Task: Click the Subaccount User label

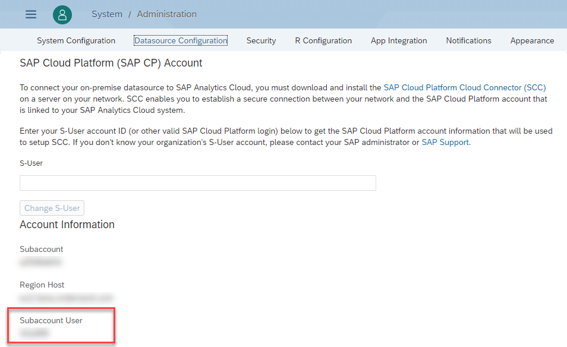Action: coord(51,320)
